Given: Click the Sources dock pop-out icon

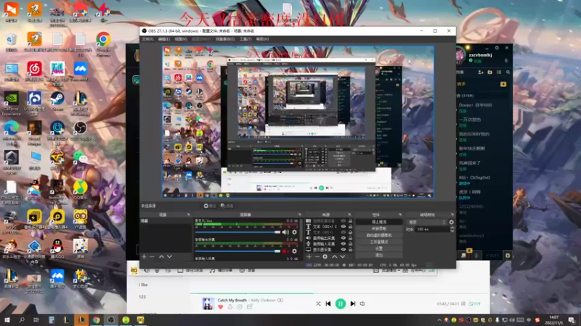Looking at the screenshot, I should tap(349, 214).
